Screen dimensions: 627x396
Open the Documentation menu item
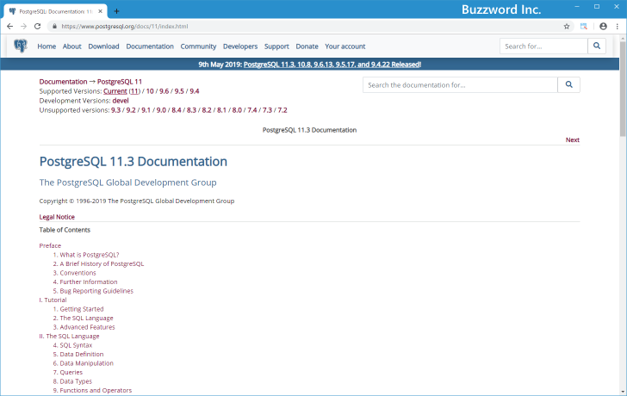coord(150,46)
